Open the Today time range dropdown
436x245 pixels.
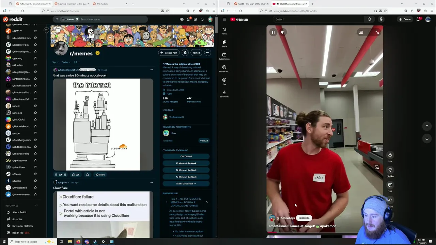tap(66, 62)
